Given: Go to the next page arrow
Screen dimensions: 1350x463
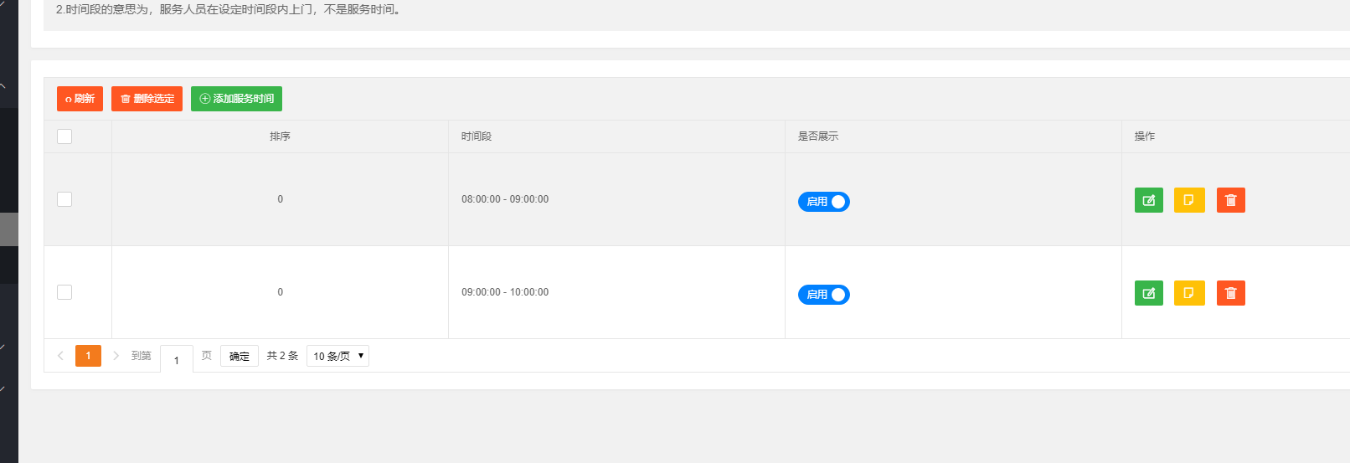Looking at the screenshot, I should click(116, 356).
